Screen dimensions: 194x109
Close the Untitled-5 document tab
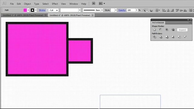tap(45, 15)
